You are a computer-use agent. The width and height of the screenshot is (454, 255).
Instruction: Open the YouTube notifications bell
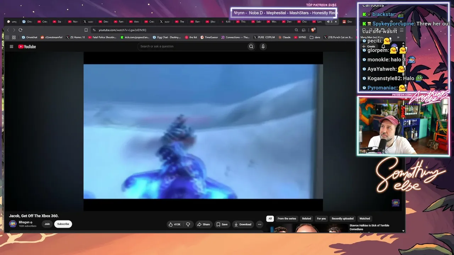tap(383, 46)
